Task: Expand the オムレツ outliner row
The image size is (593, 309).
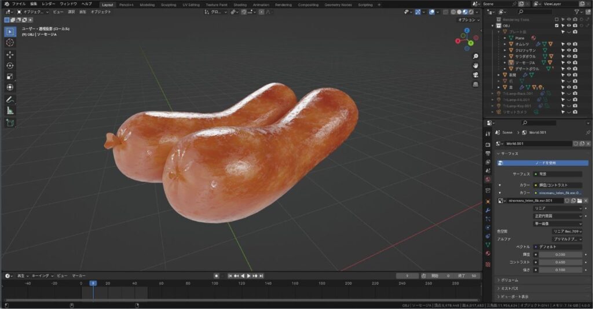Action: pos(505,44)
